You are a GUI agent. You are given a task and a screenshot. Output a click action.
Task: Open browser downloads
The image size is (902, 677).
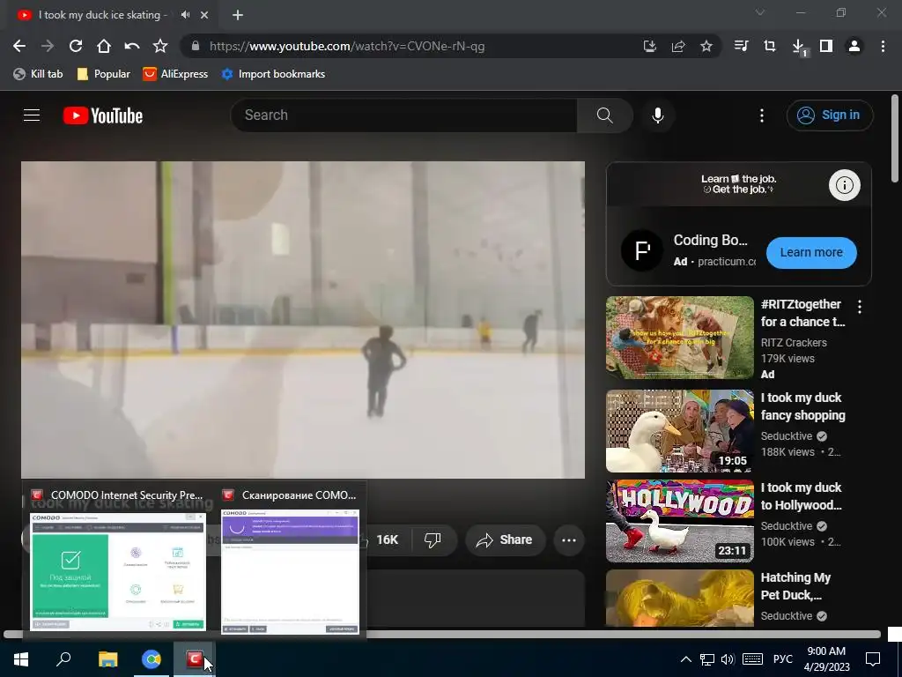(798, 48)
